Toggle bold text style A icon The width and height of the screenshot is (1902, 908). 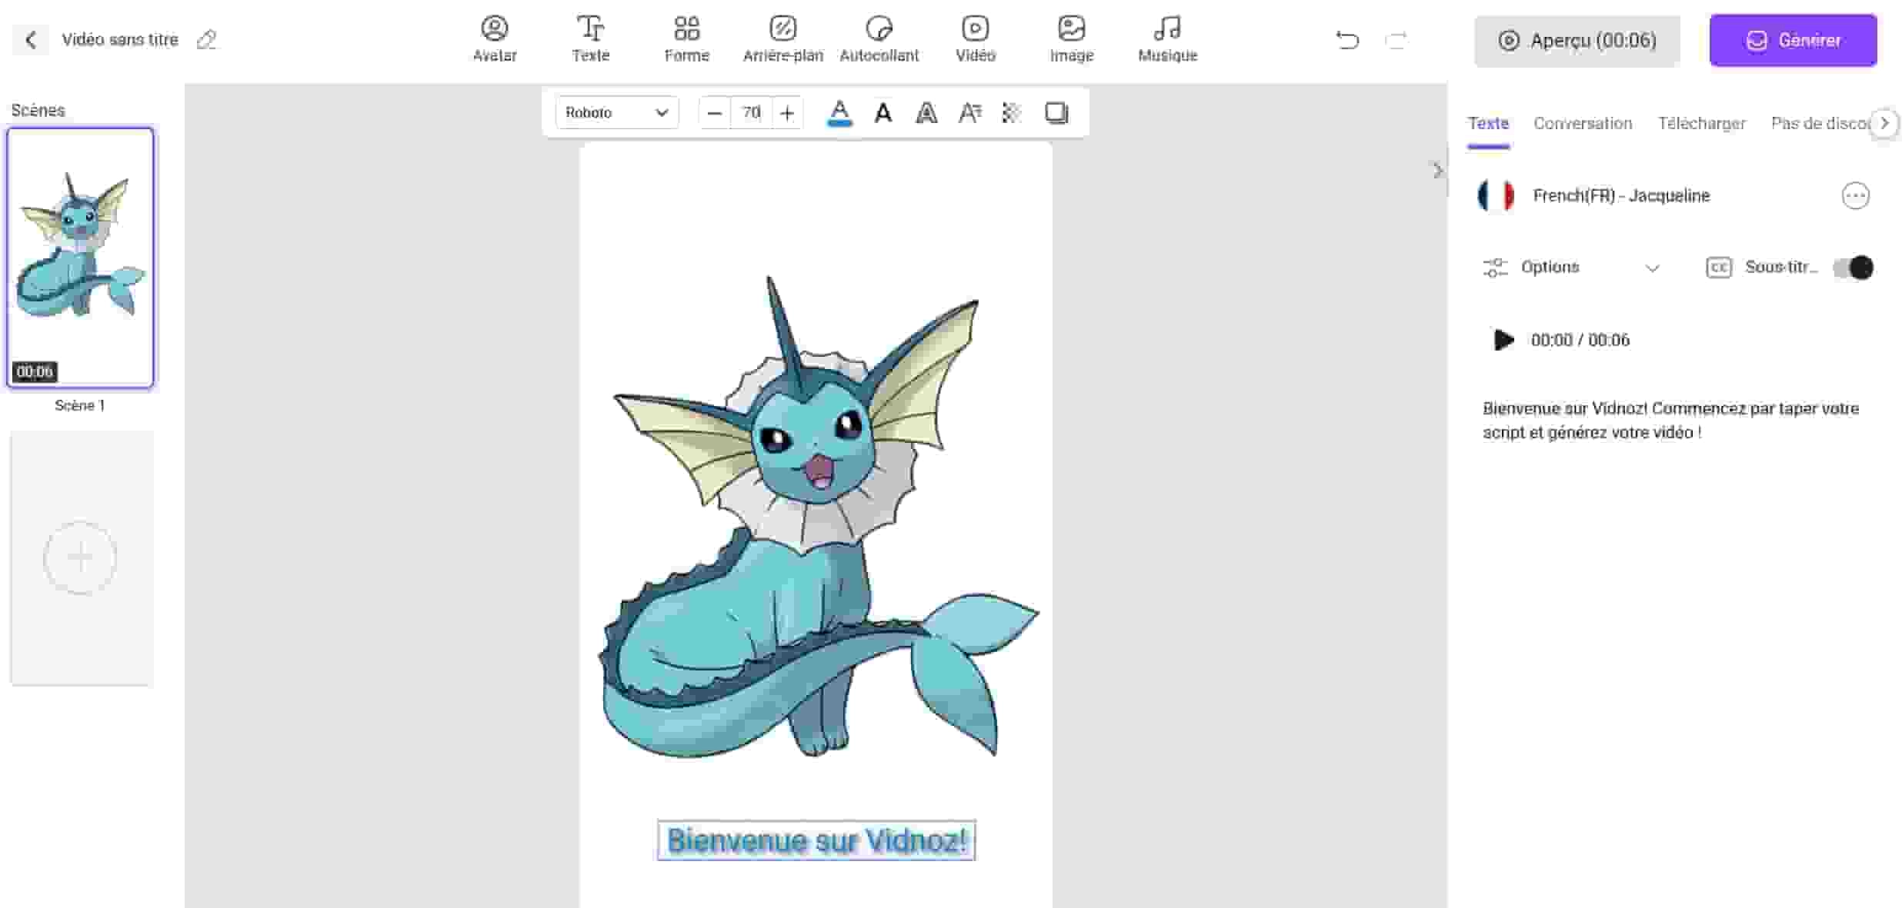[883, 113]
